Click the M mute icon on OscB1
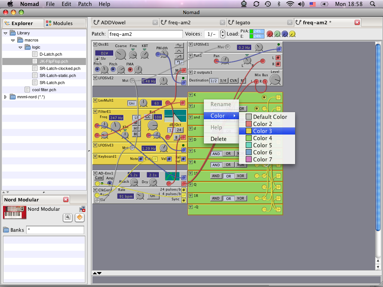This screenshot has width=383, height=287. click(x=176, y=70)
